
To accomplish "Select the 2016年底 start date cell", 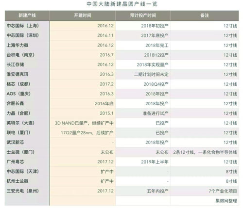I will click(x=104, y=104).
